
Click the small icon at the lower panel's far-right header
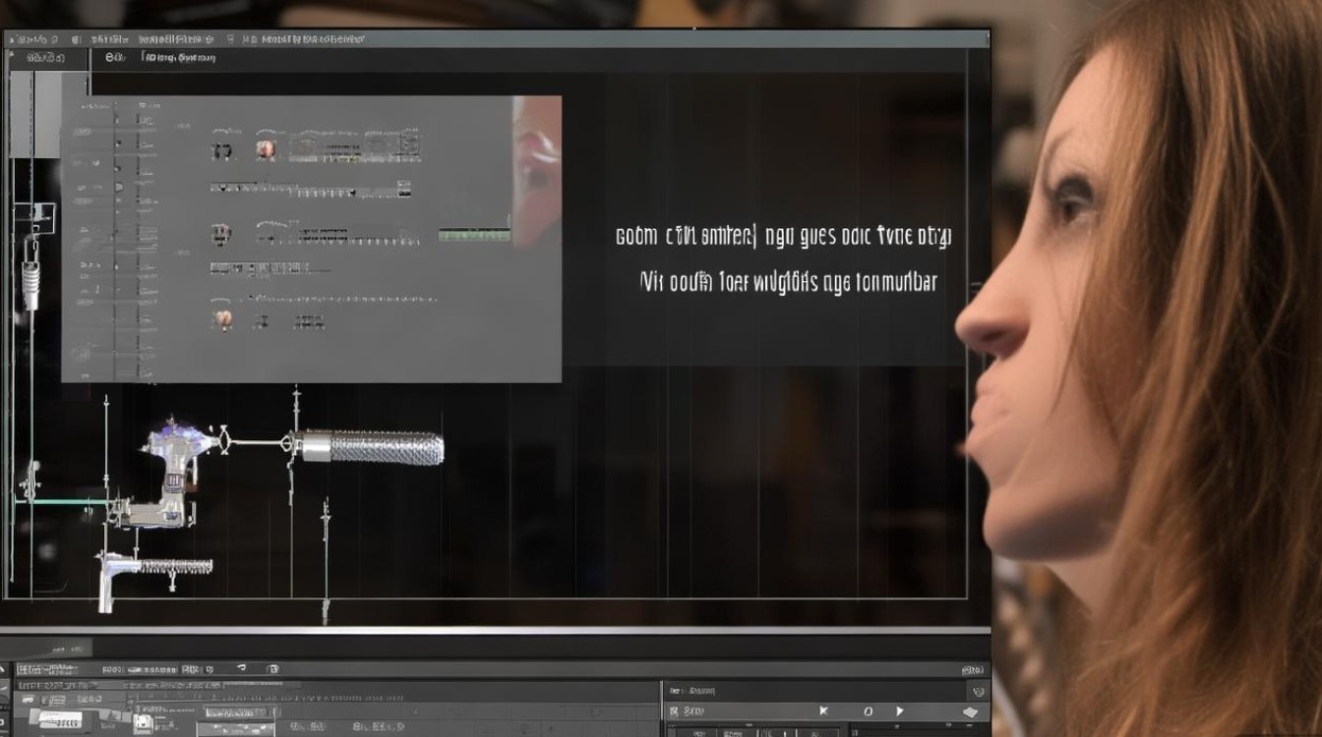977,691
